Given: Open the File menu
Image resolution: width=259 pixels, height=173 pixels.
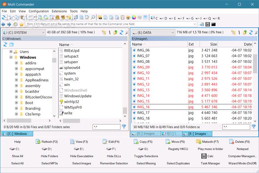Looking at the screenshot, I should click(x=4, y=11).
